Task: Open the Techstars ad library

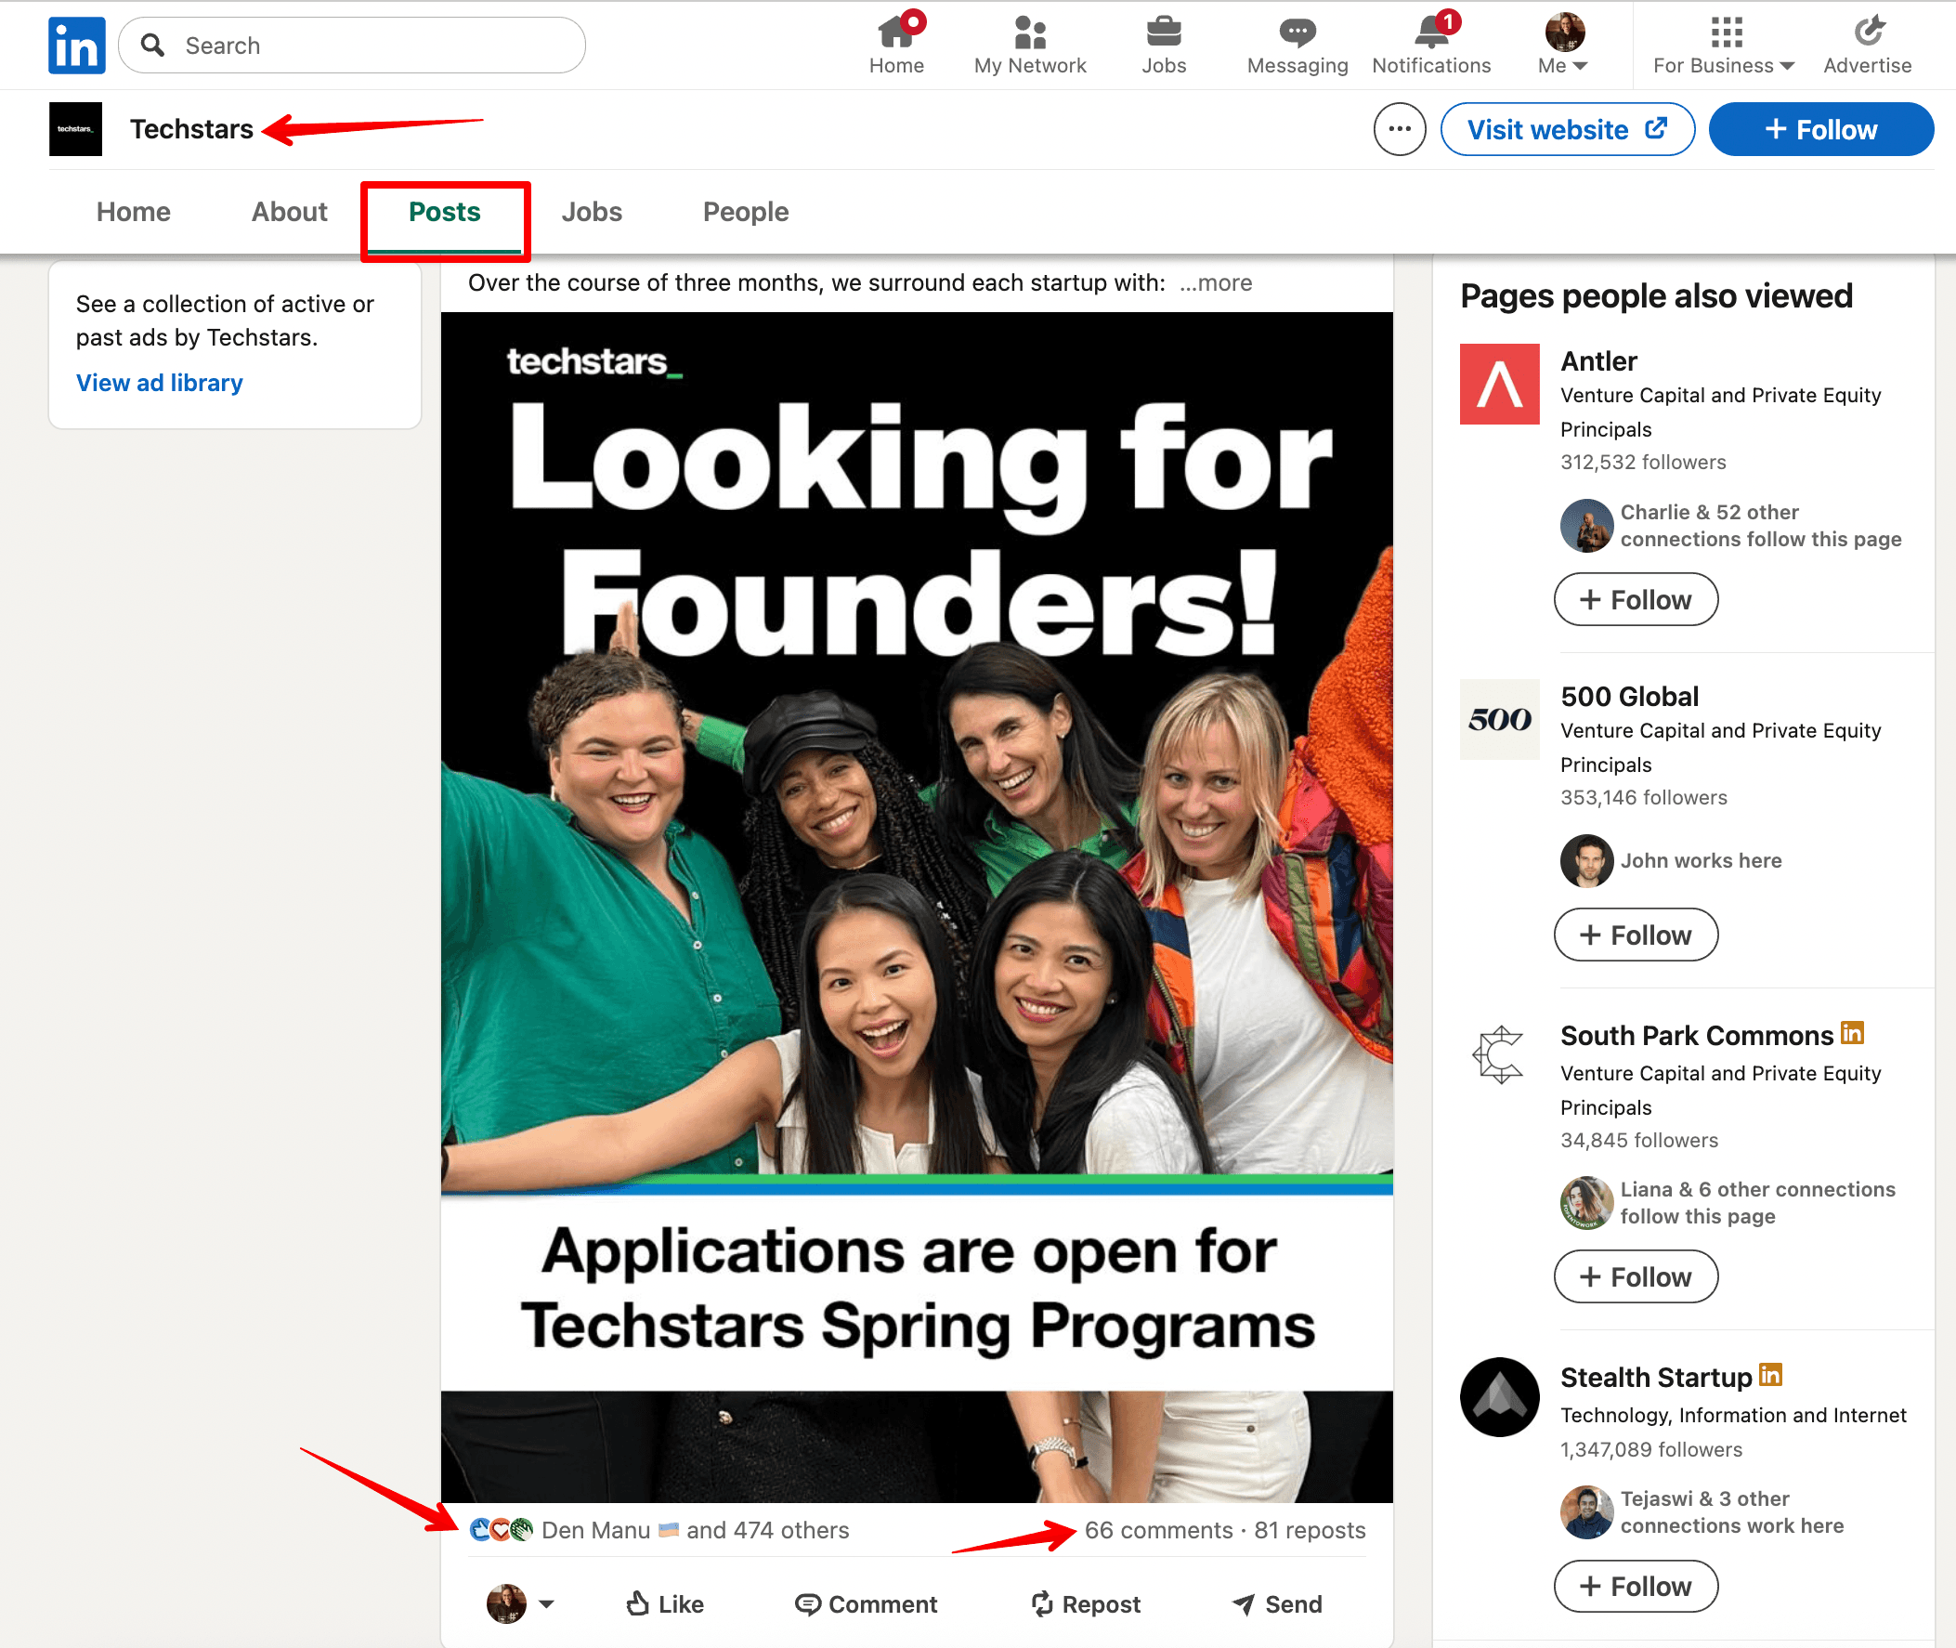Action: point(160,382)
